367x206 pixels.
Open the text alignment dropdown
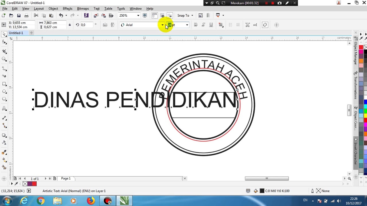pos(221,25)
